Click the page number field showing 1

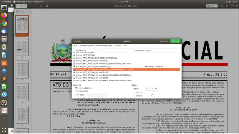[18, 6]
